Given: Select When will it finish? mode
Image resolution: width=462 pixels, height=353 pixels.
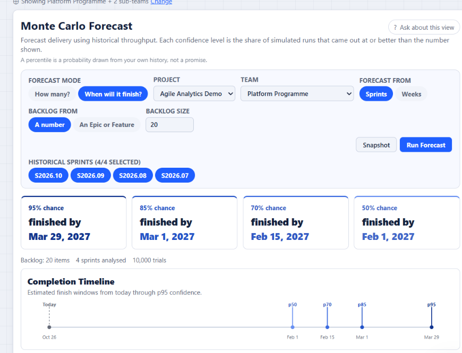Looking at the screenshot, I should [113, 94].
